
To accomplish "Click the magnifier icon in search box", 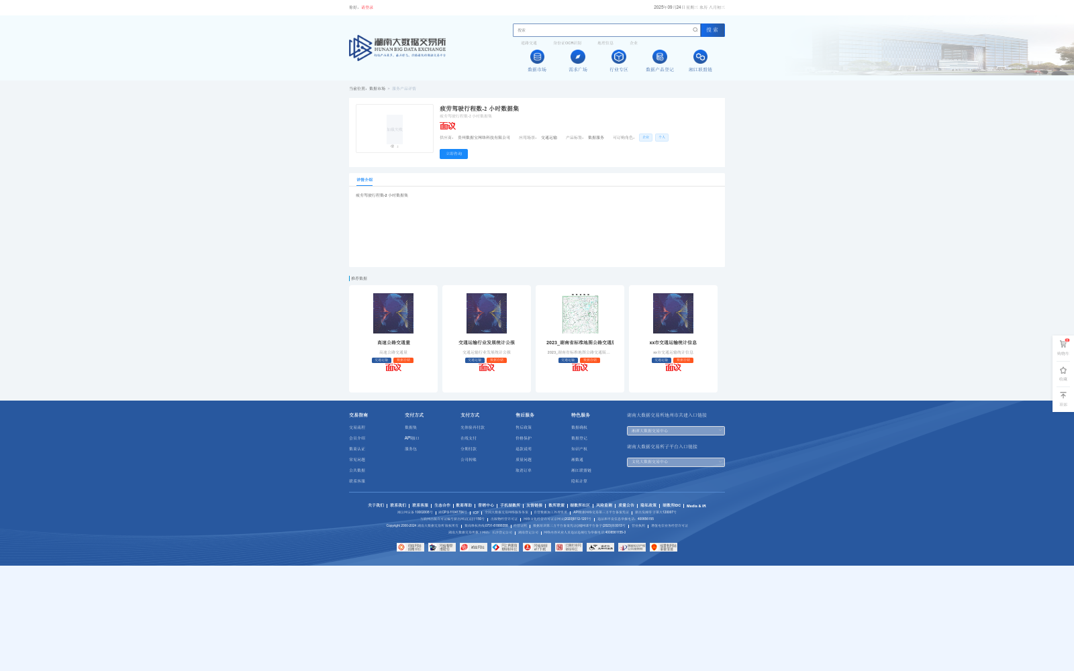I will (x=695, y=30).
